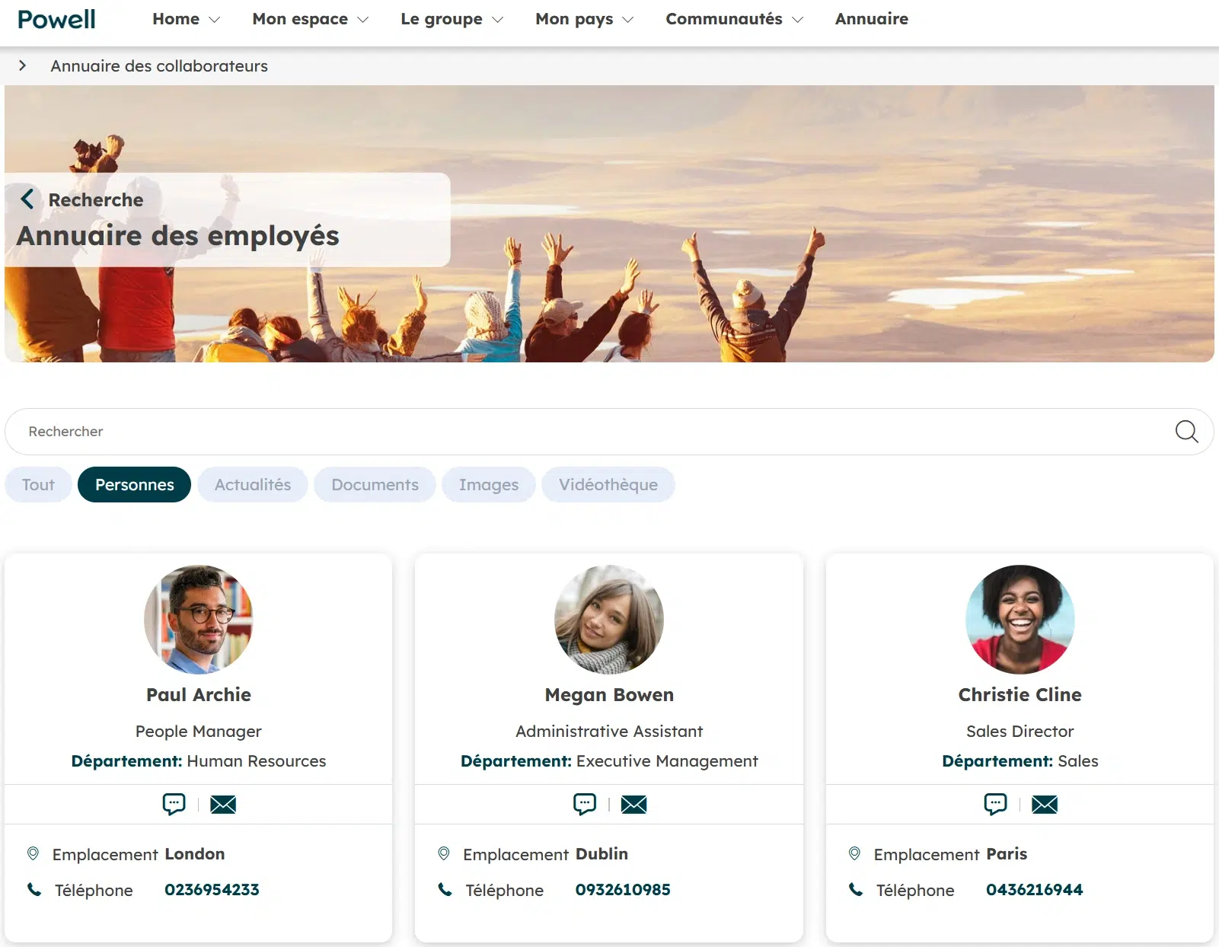Click the location pin on Christie Cline's card
The width and height of the screenshot is (1219, 947).
click(855, 853)
